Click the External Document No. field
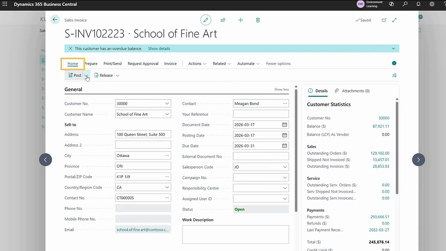This screenshot has height=251, width=446. 261,156
